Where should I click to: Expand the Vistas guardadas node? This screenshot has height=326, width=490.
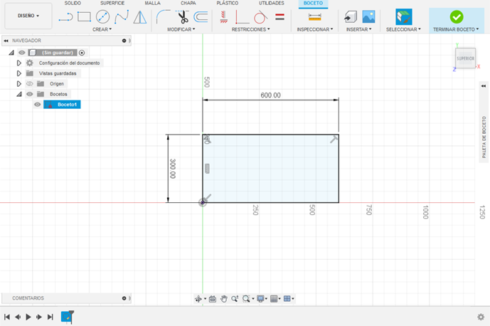pyautogui.click(x=18, y=73)
